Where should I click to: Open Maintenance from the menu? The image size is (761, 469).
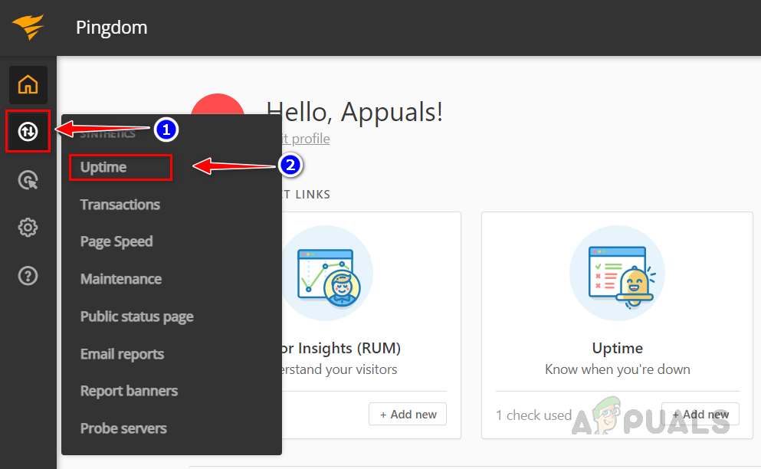click(121, 279)
